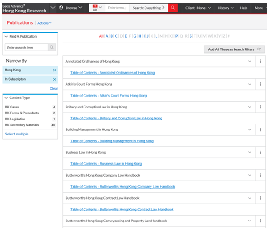The width and height of the screenshot is (268, 232).
Task: Collapse the Content Type panel
Action: pos(6,98)
